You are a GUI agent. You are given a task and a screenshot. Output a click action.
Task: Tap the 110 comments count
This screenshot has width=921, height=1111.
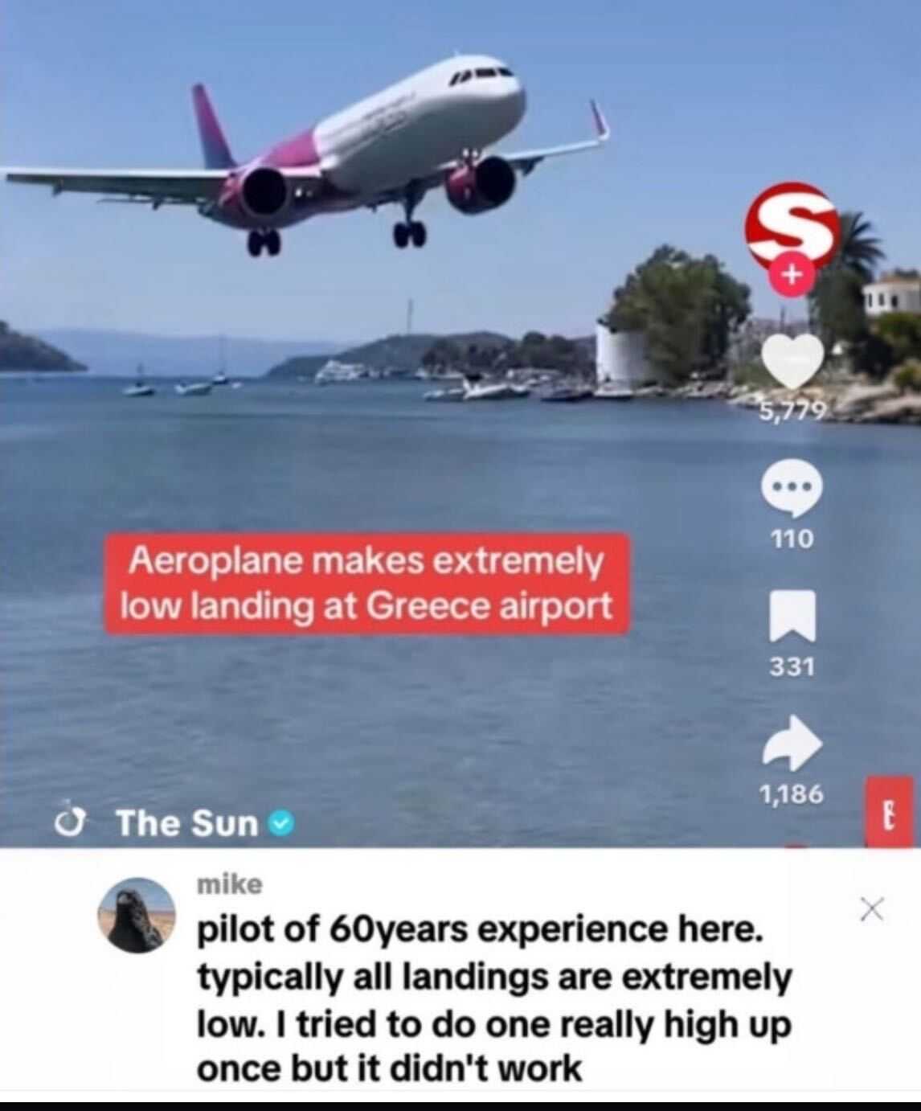792,539
